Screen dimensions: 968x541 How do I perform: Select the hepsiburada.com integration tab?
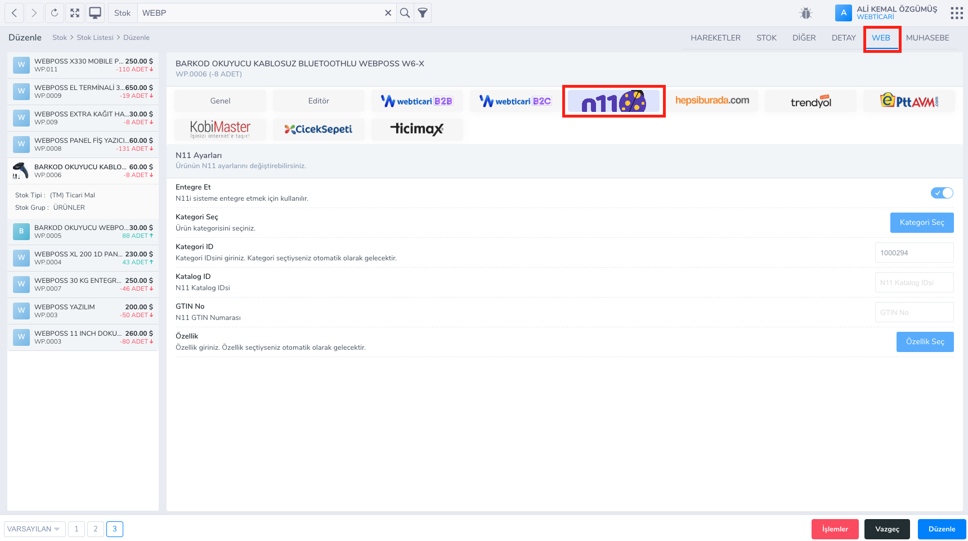(712, 101)
